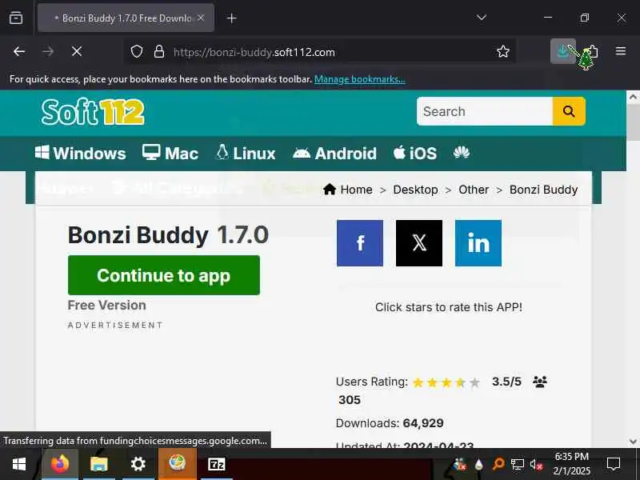Go to Other in the breadcrumb
The width and height of the screenshot is (640, 480).
(474, 190)
